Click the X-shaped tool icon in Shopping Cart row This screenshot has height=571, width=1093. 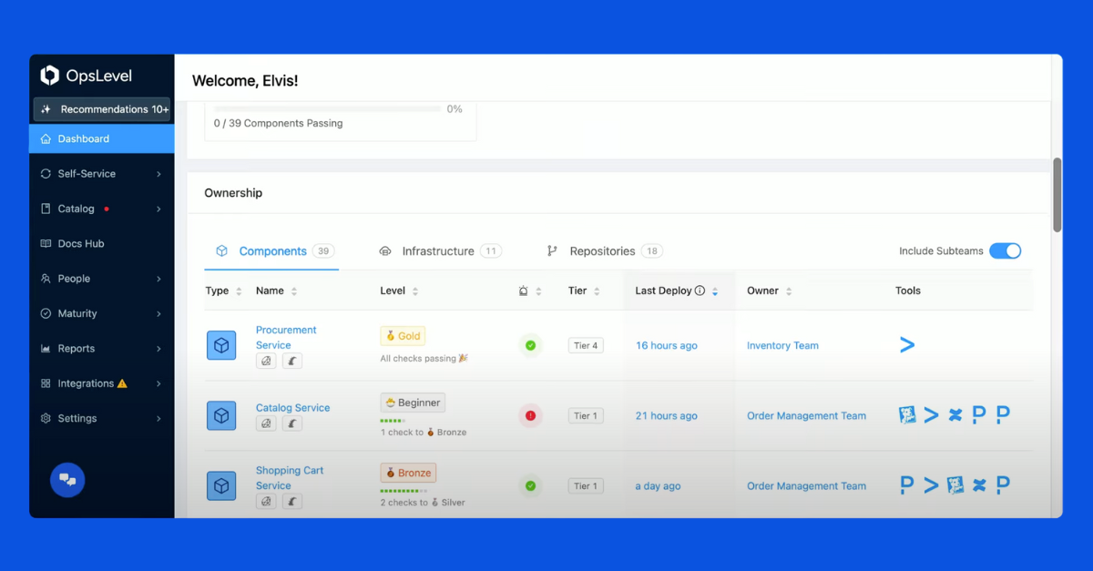(x=979, y=485)
